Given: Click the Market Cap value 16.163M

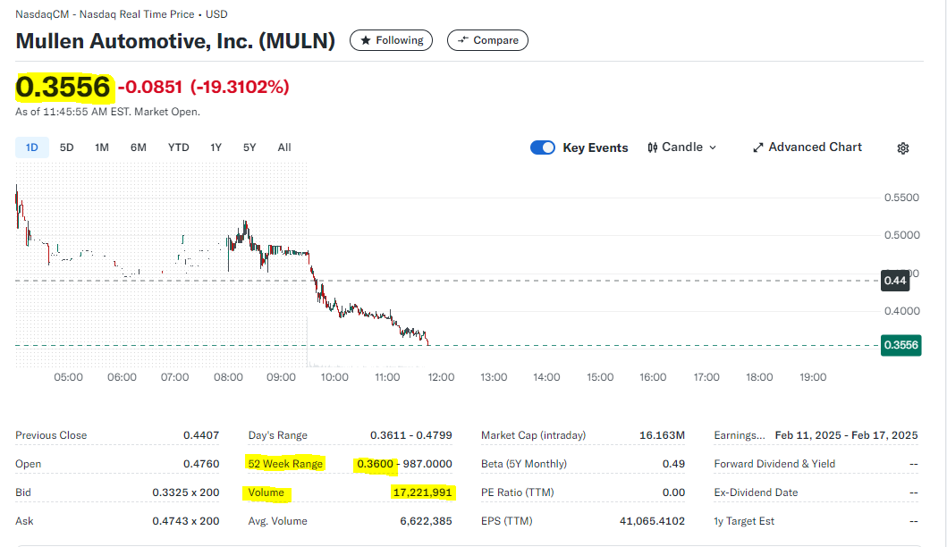Looking at the screenshot, I should tap(662, 435).
